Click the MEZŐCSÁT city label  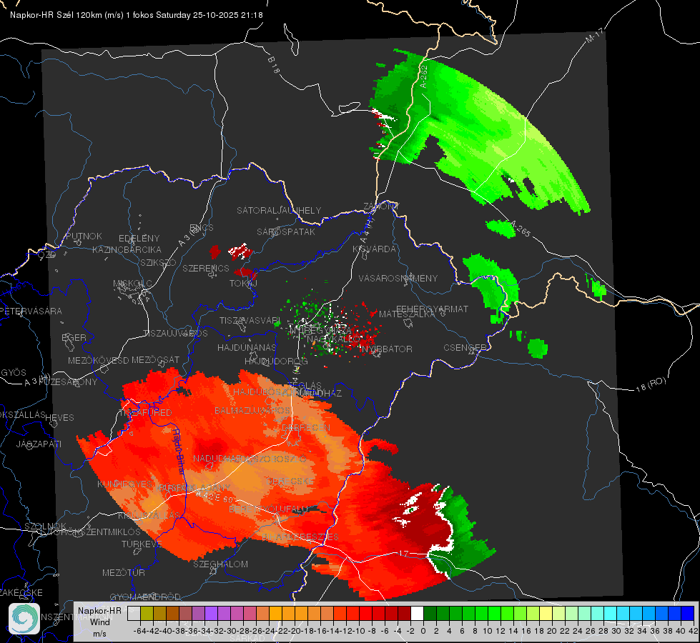[155, 359]
